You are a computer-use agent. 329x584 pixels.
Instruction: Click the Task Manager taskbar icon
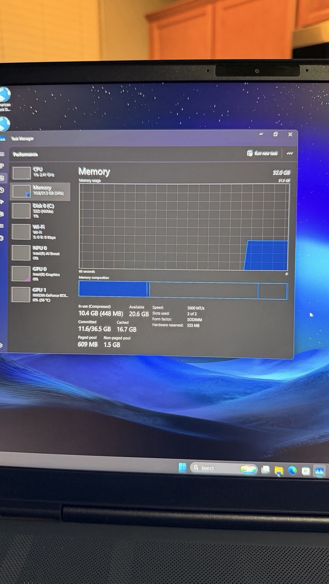coord(319,471)
